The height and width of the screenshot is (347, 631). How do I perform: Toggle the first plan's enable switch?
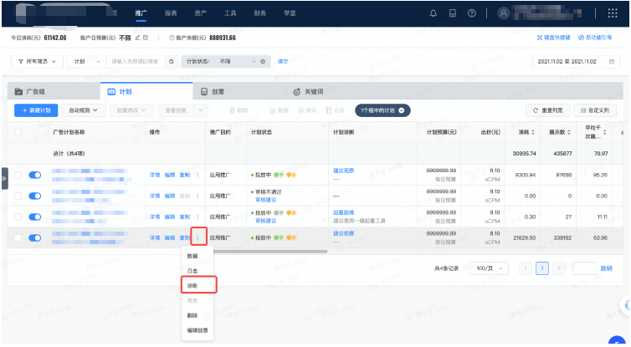pyautogui.click(x=35, y=175)
